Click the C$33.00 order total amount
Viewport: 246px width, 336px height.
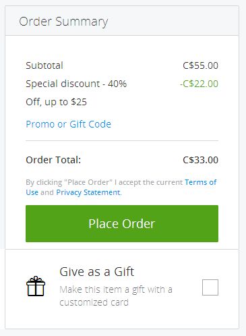click(200, 160)
